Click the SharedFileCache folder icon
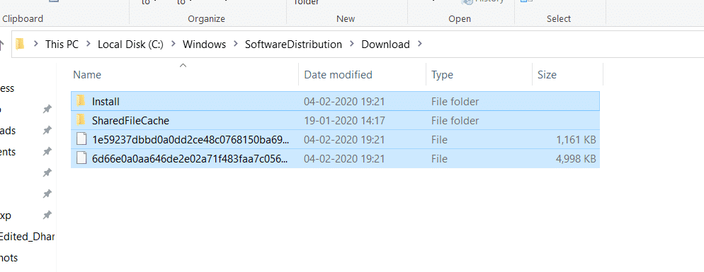 [x=81, y=120]
